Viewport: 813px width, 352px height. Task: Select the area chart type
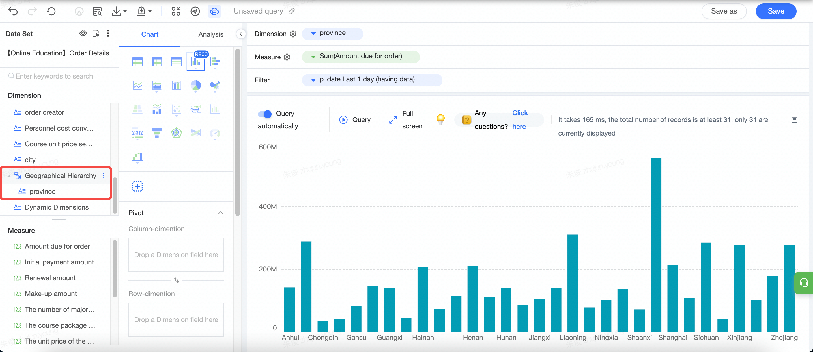156,85
